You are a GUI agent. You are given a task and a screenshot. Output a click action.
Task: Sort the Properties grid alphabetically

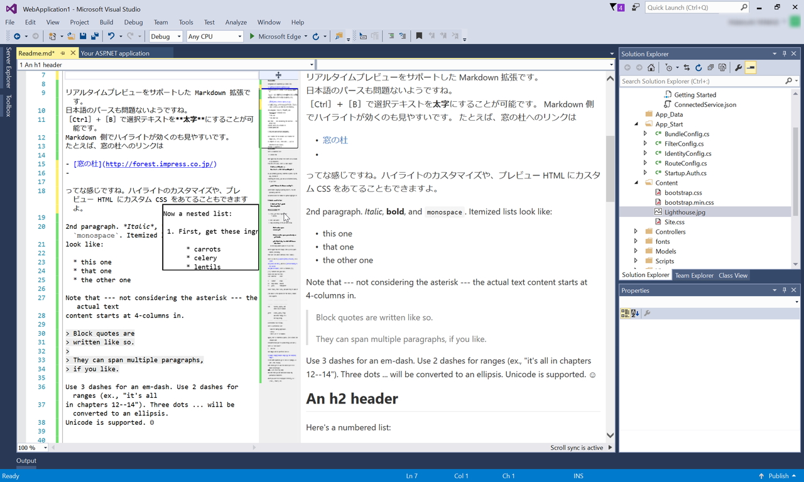tap(635, 313)
